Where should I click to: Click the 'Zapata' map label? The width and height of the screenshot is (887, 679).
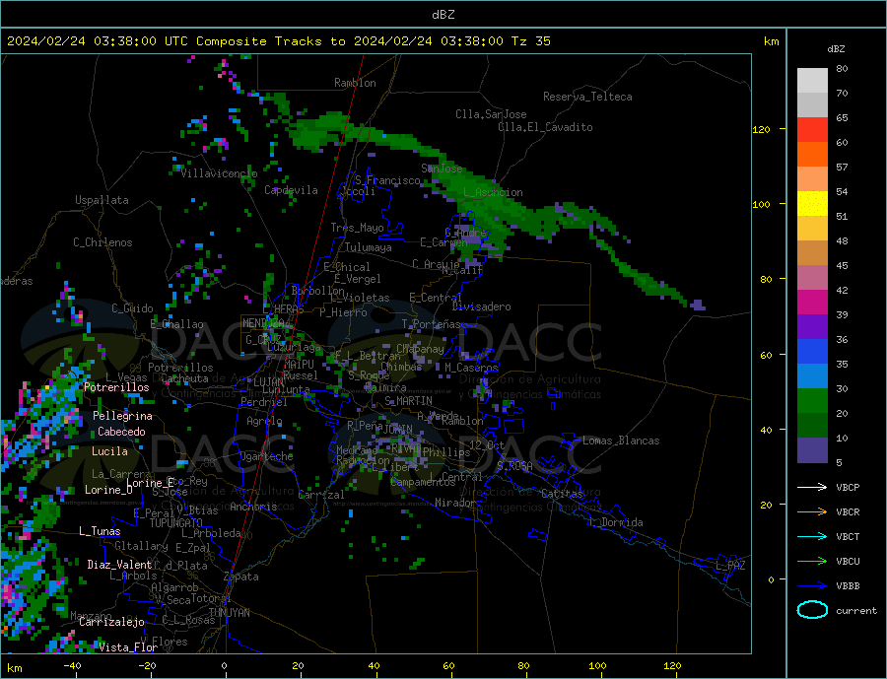pos(241,577)
